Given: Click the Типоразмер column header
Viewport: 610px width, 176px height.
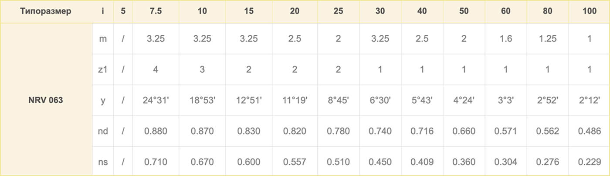Looking at the screenshot, I should coord(46,12).
